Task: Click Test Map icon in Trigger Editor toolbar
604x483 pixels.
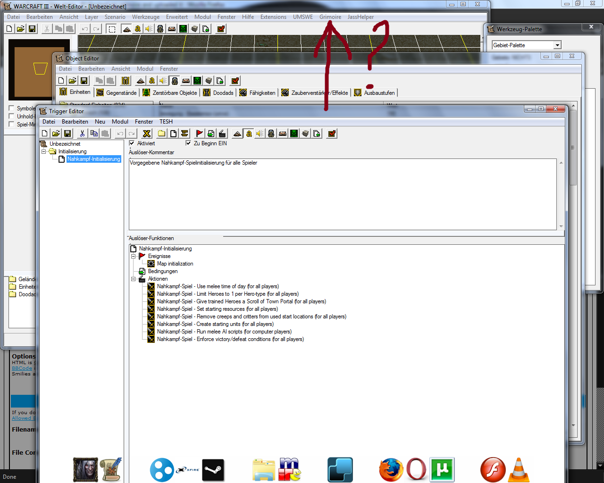Action: [x=332, y=133]
